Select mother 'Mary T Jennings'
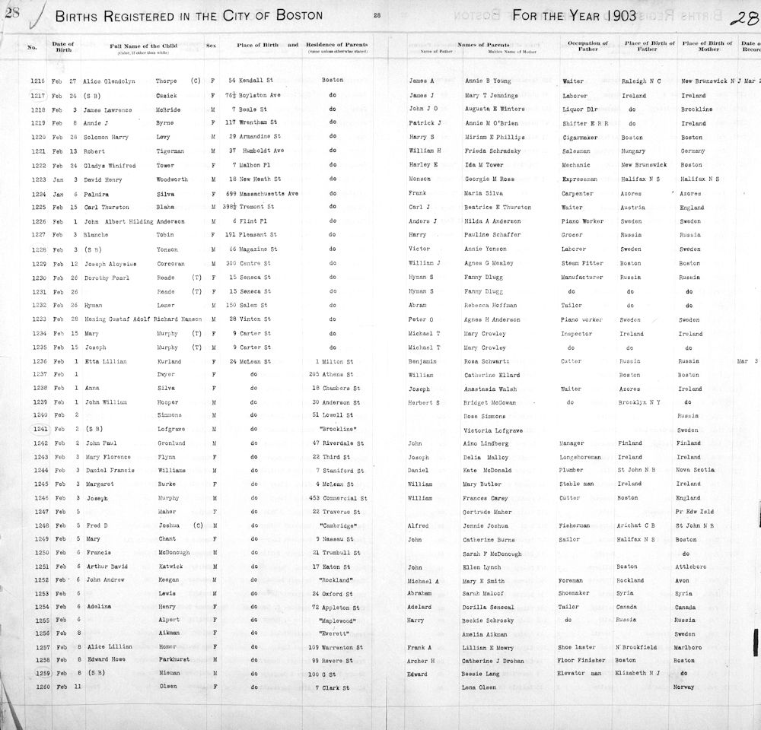This screenshot has height=730, width=761. 491,96
